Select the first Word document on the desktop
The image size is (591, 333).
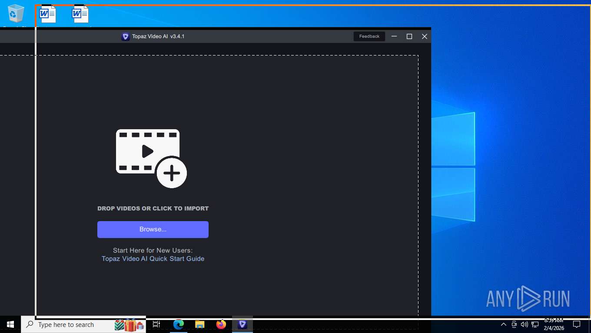pyautogui.click(x=47, y=13)
